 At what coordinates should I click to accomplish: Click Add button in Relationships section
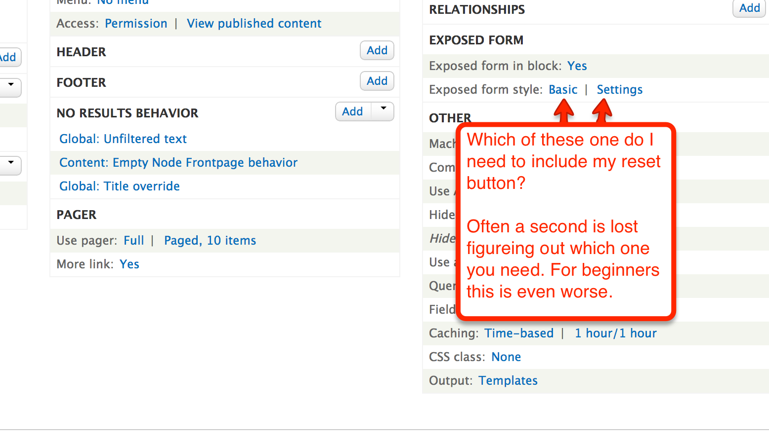(x=749, y=8)
